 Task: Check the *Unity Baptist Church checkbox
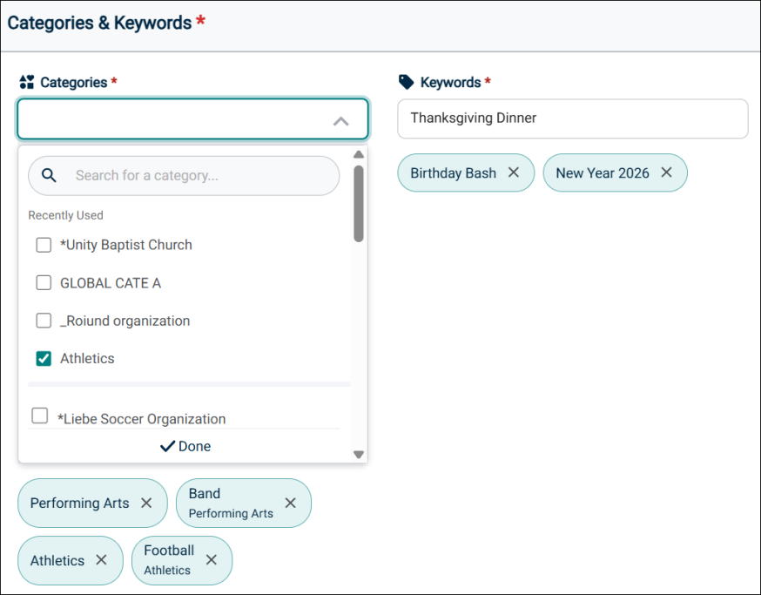click(44, 245)
